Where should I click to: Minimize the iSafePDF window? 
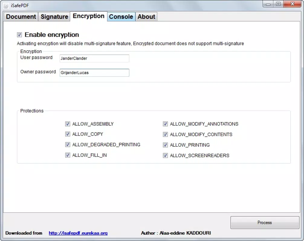(x=268, y=4)
